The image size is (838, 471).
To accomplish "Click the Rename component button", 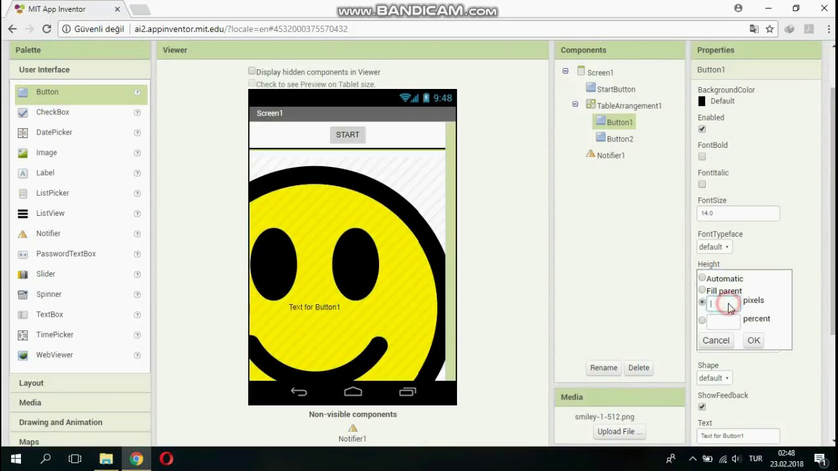I will click(604, 368).
